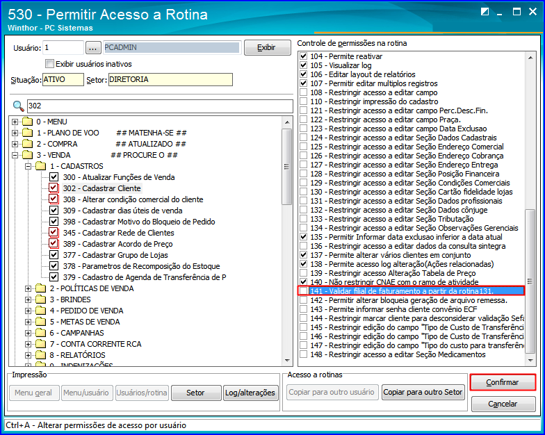The image size is (545, 435).
Task: Click the Setor print button
Action: pyautogui.click(x=196, y=393)
